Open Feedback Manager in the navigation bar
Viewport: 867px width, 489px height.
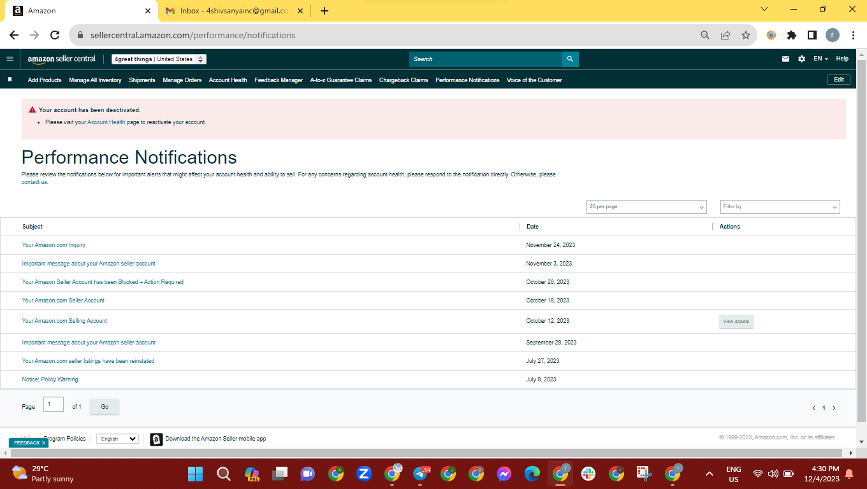(279, 80)
